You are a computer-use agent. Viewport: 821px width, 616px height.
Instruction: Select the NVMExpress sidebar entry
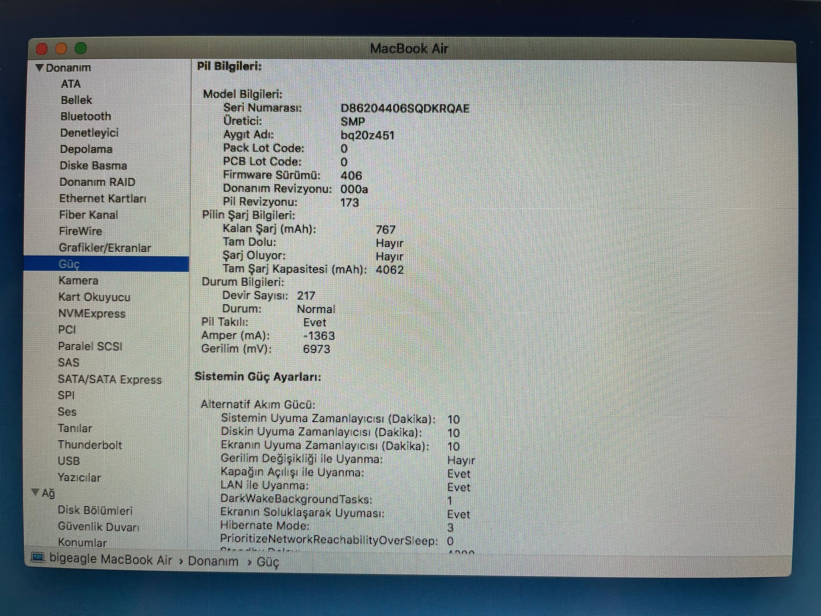pos(92,314)
